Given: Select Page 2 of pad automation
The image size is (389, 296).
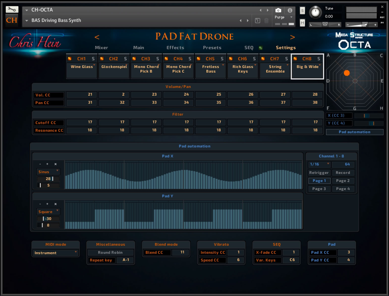Looking at the screenshot, I should click(x=343, y=181).
